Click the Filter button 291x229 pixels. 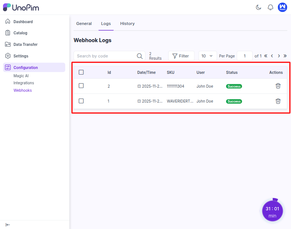[x=181, y=56]
